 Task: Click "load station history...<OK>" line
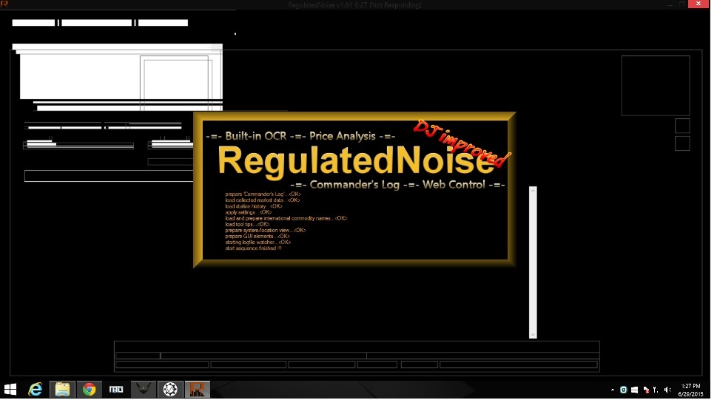pos(254,206)
